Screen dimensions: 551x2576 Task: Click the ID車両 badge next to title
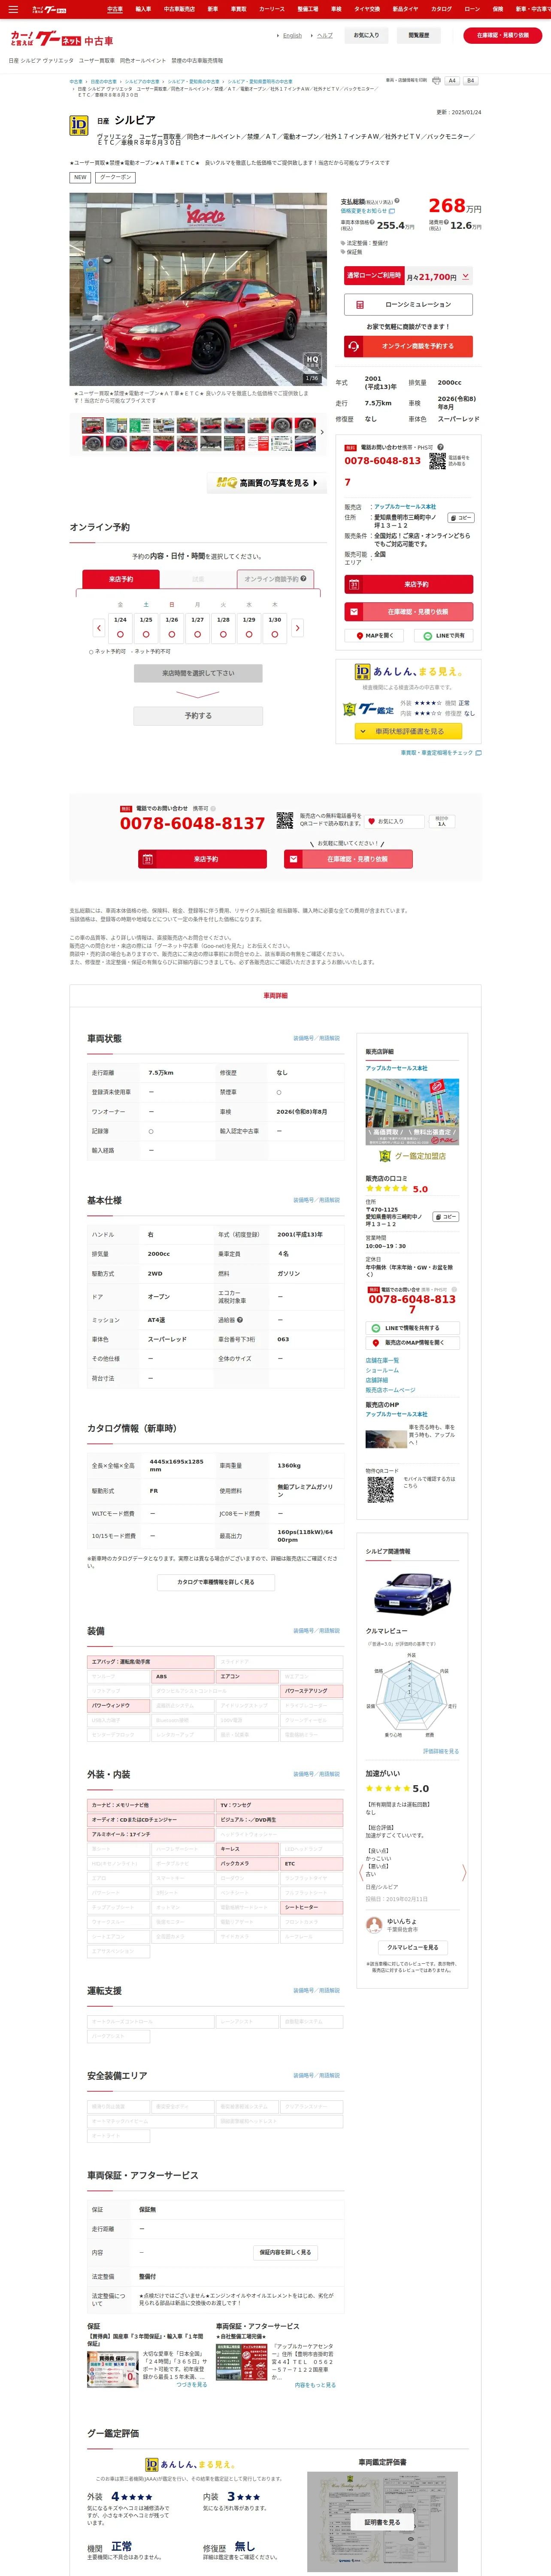point(79,125)
